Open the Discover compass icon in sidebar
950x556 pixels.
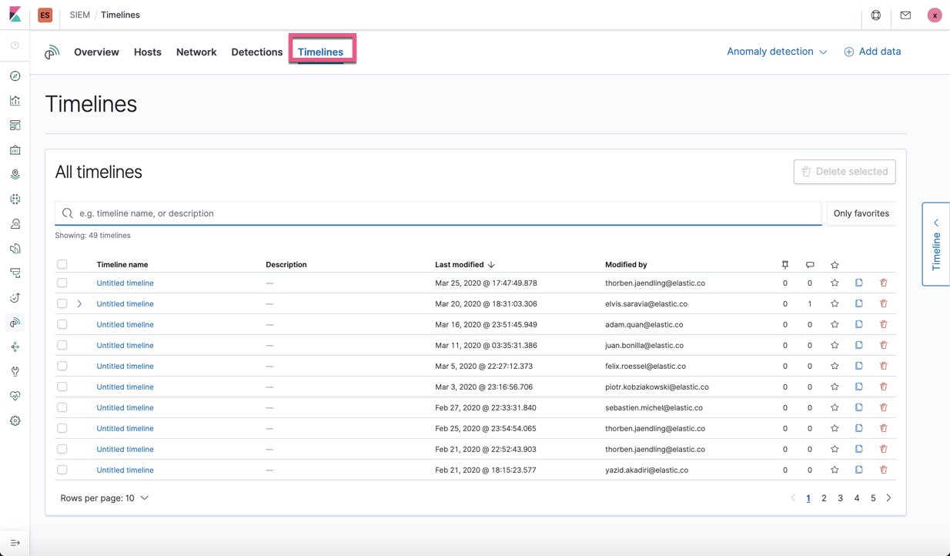(x=15, y=76)
